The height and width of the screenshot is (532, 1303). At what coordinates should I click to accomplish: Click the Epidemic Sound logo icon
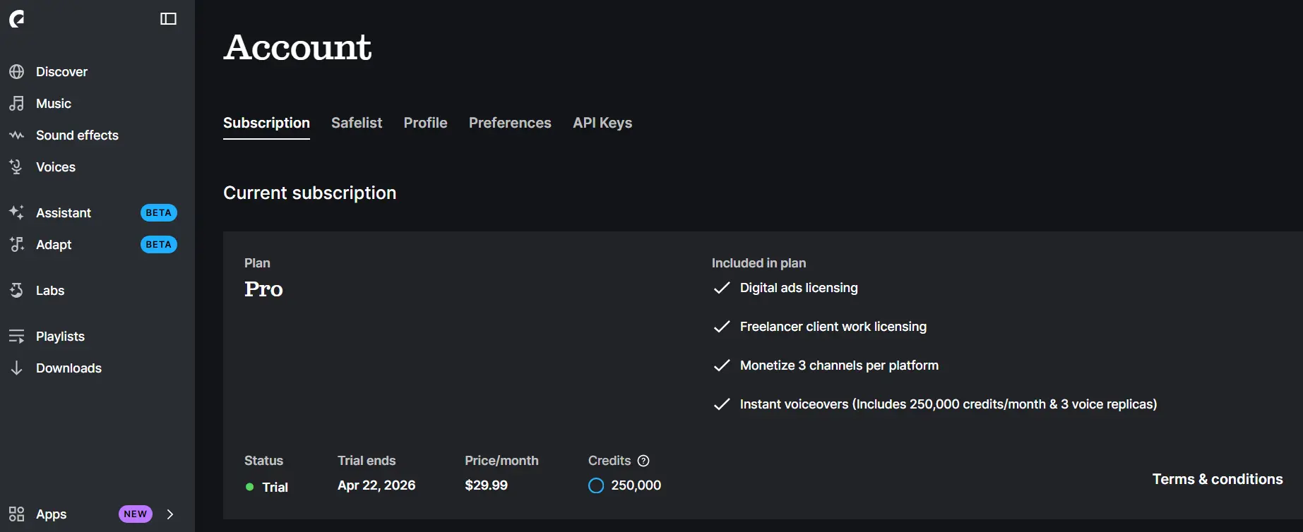(17, 19)
